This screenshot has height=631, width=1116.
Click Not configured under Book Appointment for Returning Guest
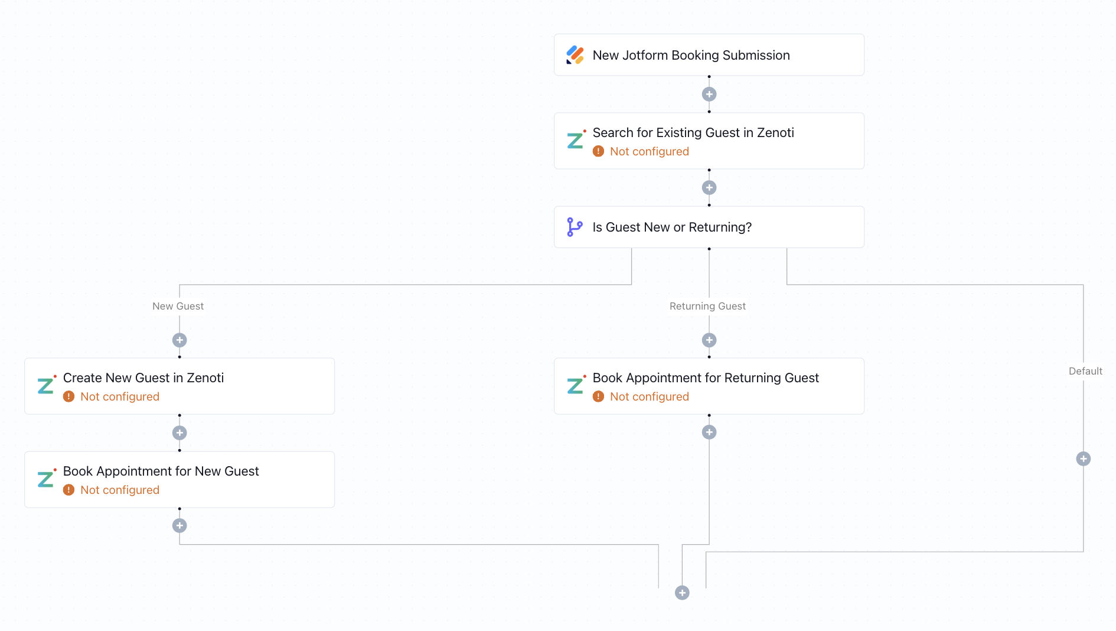pos(649,396)
